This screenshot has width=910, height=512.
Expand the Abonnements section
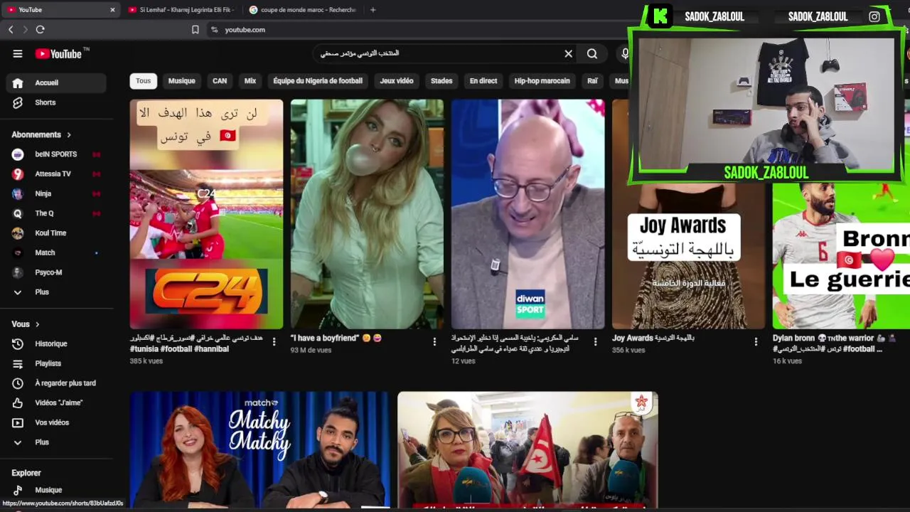click(41, 134)
